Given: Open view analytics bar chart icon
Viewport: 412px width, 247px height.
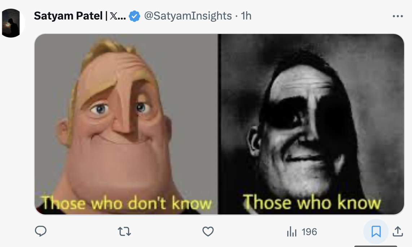Looking at the screenshot, I should [x=291, y=232].
